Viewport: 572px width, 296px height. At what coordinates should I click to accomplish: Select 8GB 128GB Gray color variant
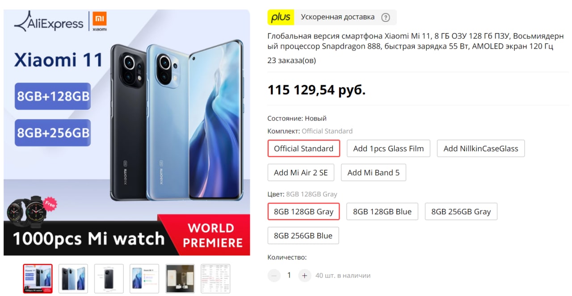(x=304, y=212)
